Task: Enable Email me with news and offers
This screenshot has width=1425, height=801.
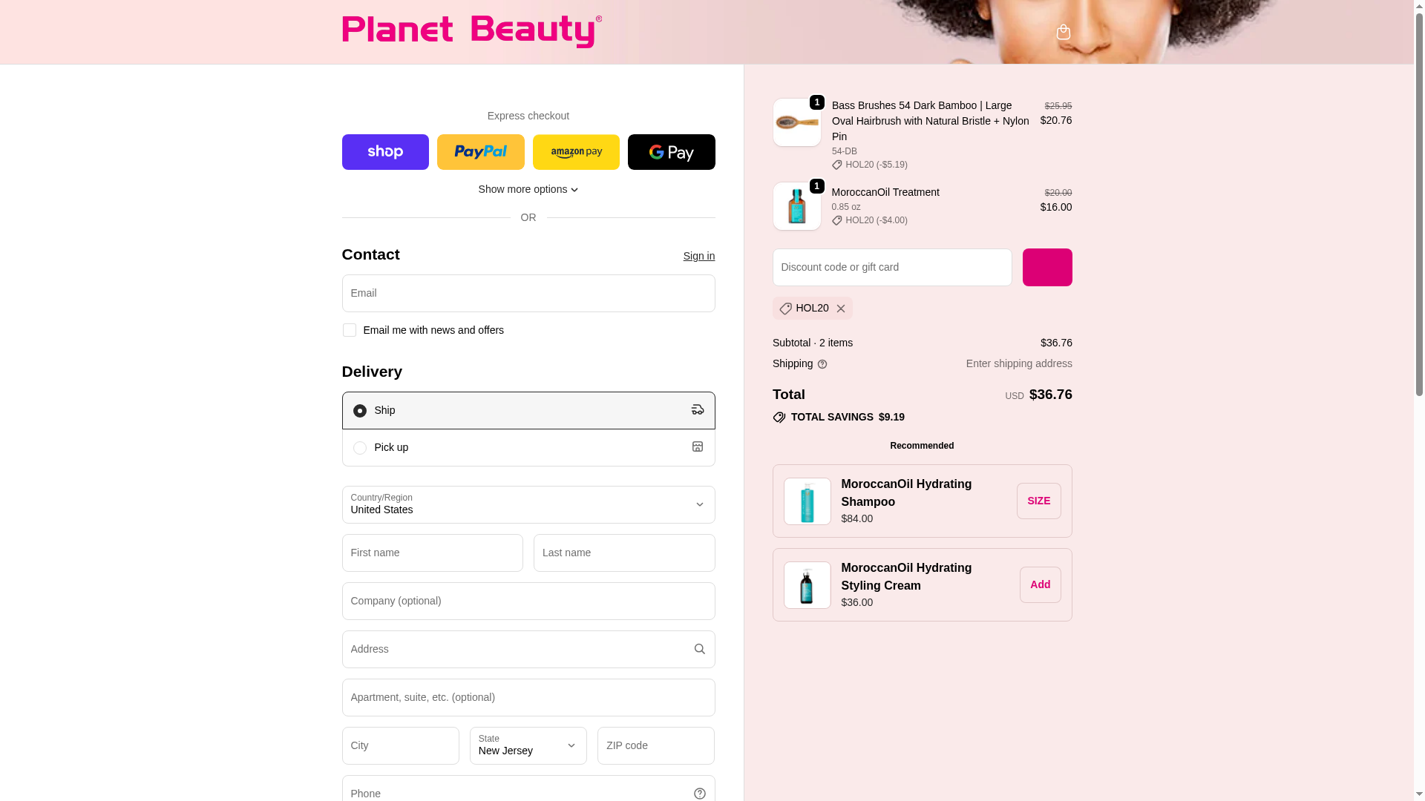Action: point(349,330)
